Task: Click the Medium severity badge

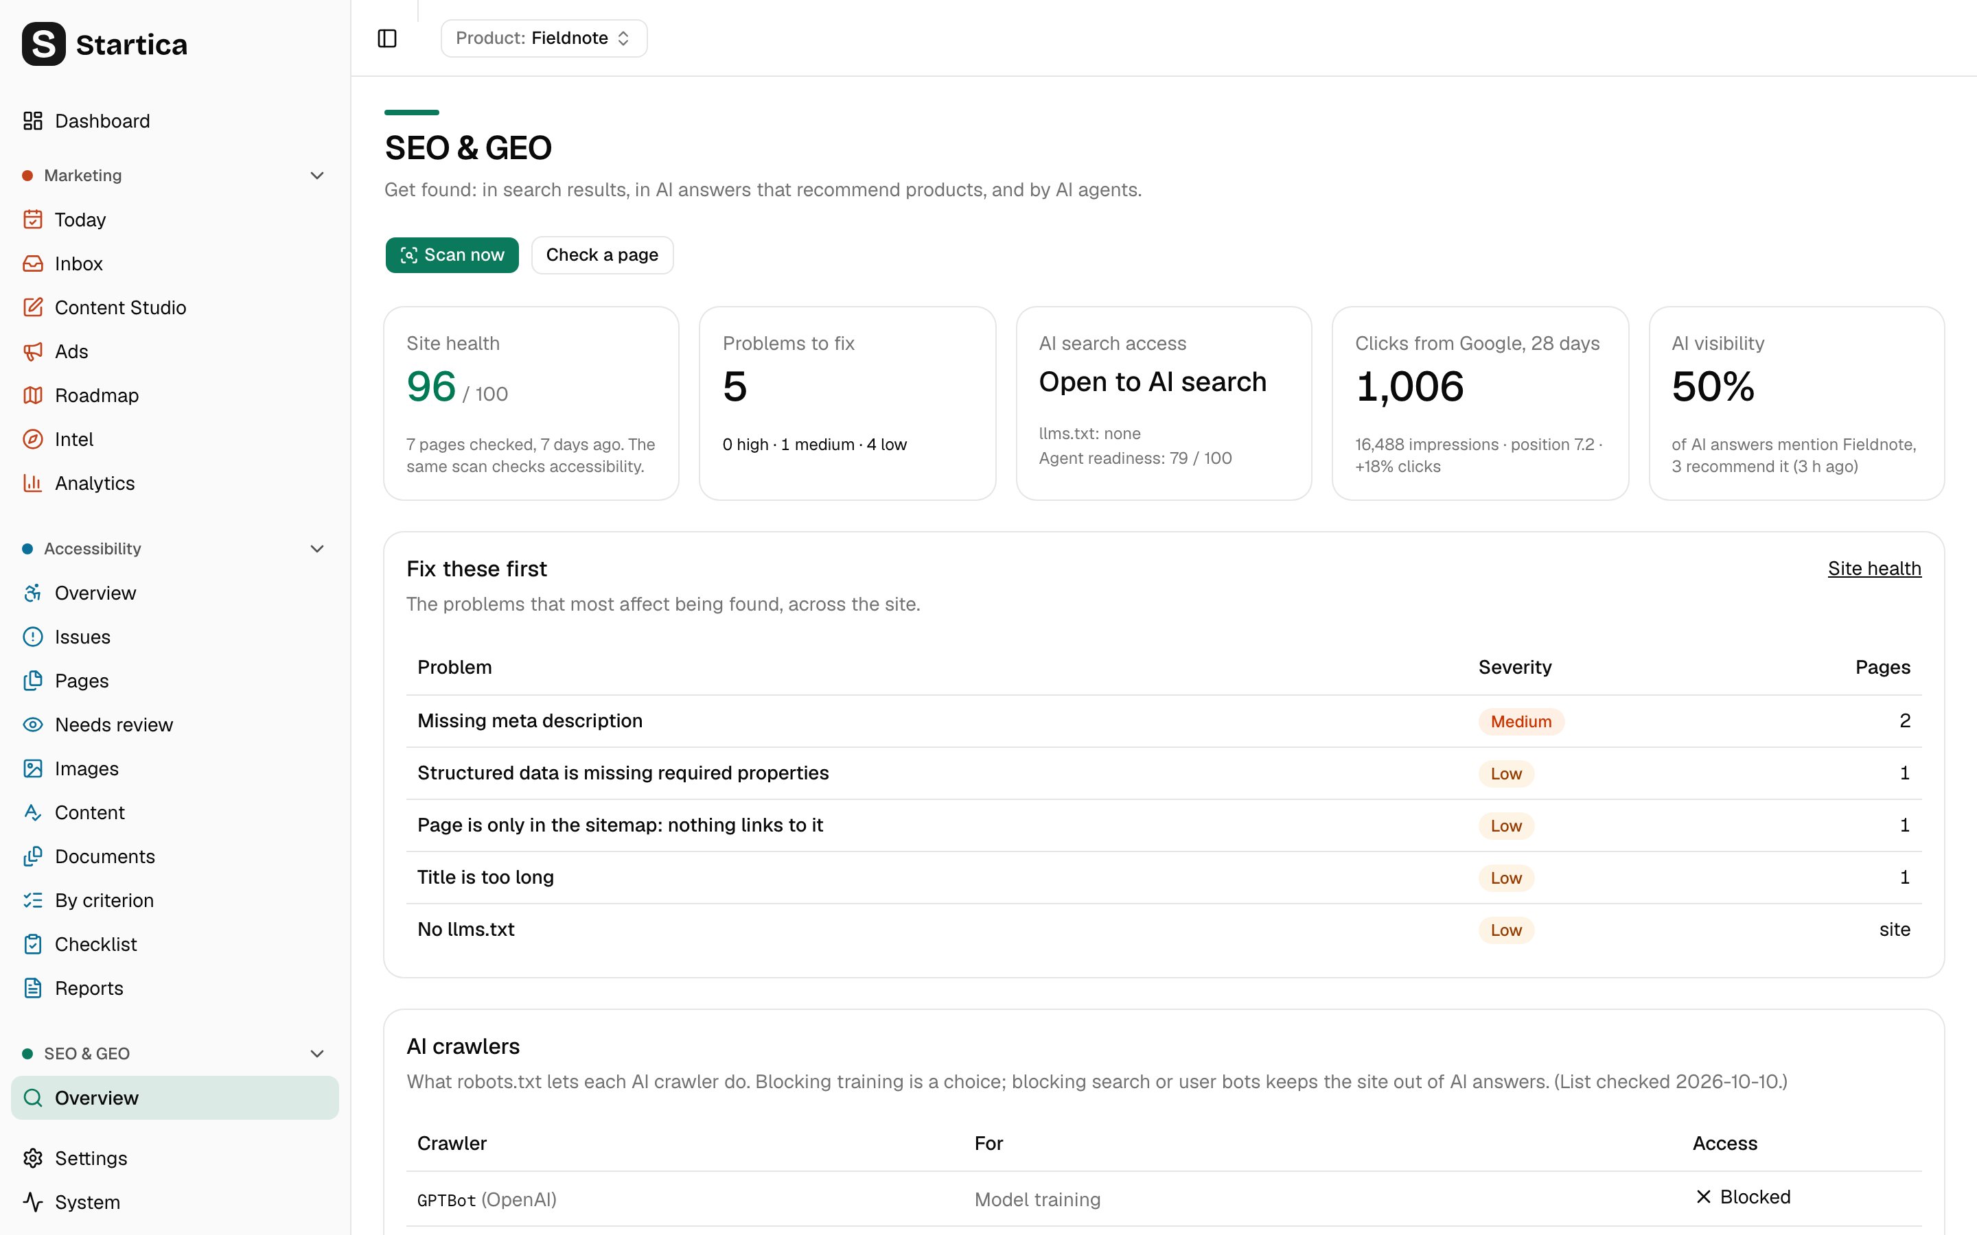Action: (1521, 721)
